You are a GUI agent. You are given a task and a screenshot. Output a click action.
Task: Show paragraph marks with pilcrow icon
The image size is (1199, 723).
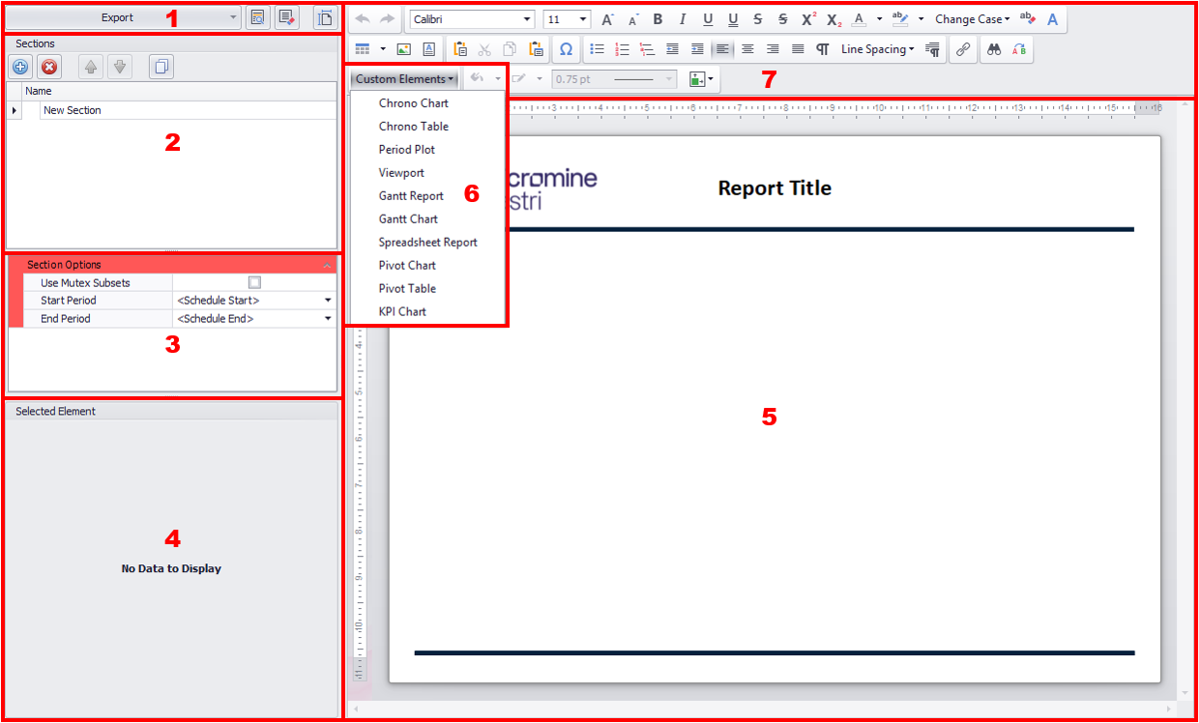click(x=823, y=49)
